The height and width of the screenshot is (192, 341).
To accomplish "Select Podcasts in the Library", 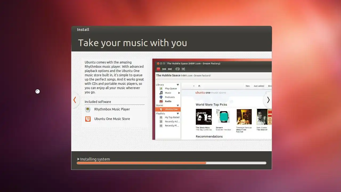I will coord(170,97).
